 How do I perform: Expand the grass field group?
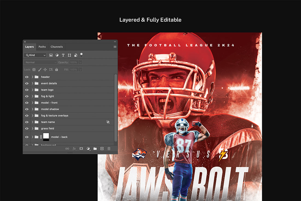click(33, 129)
